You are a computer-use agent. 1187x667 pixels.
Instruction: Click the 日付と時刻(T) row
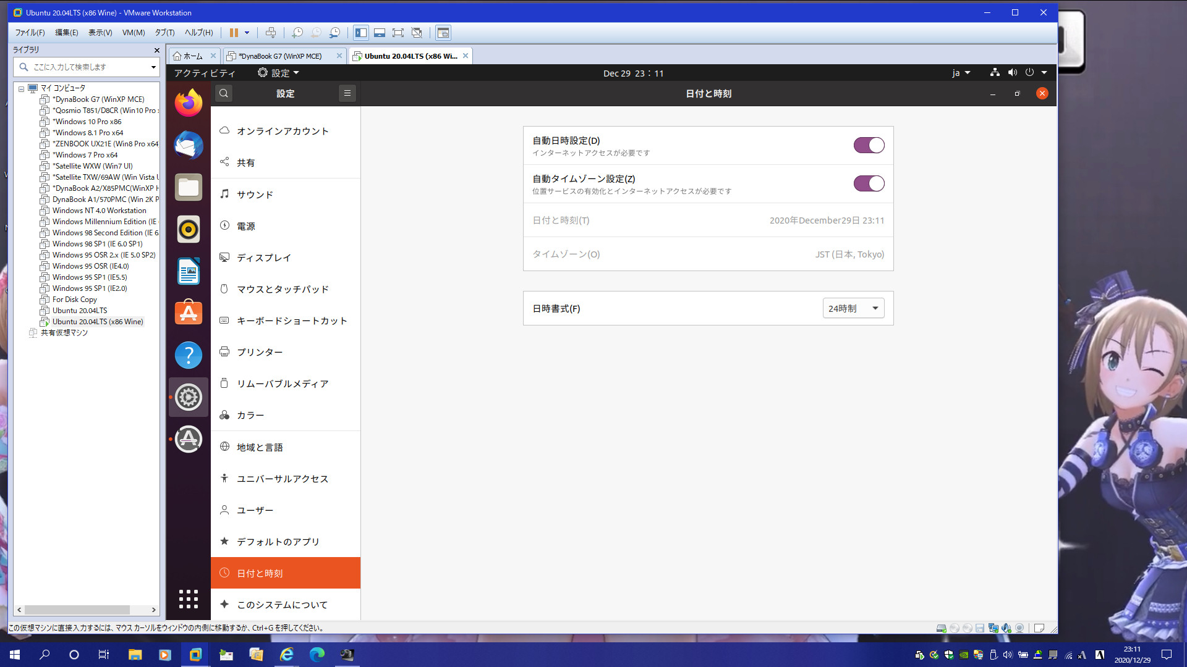(x=708, y=220)
